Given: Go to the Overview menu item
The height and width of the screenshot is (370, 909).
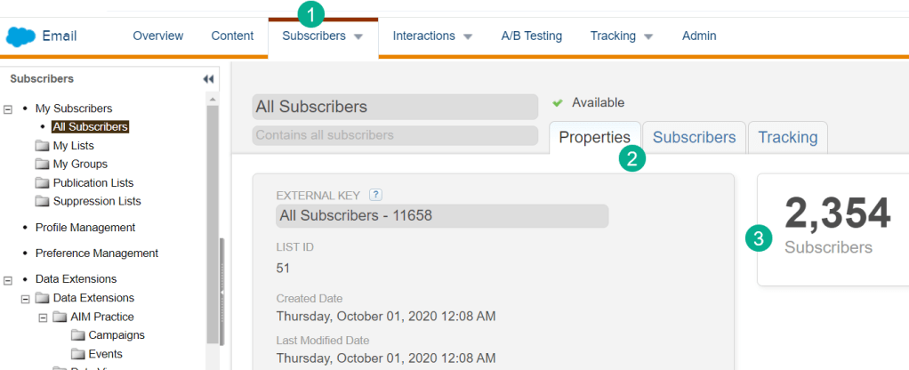Looking at the screenshot, I should tap(158, 36).
